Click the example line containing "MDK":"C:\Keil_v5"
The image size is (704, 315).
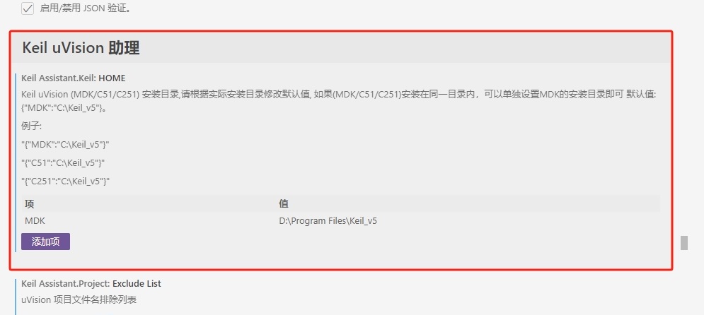point(66,145)
